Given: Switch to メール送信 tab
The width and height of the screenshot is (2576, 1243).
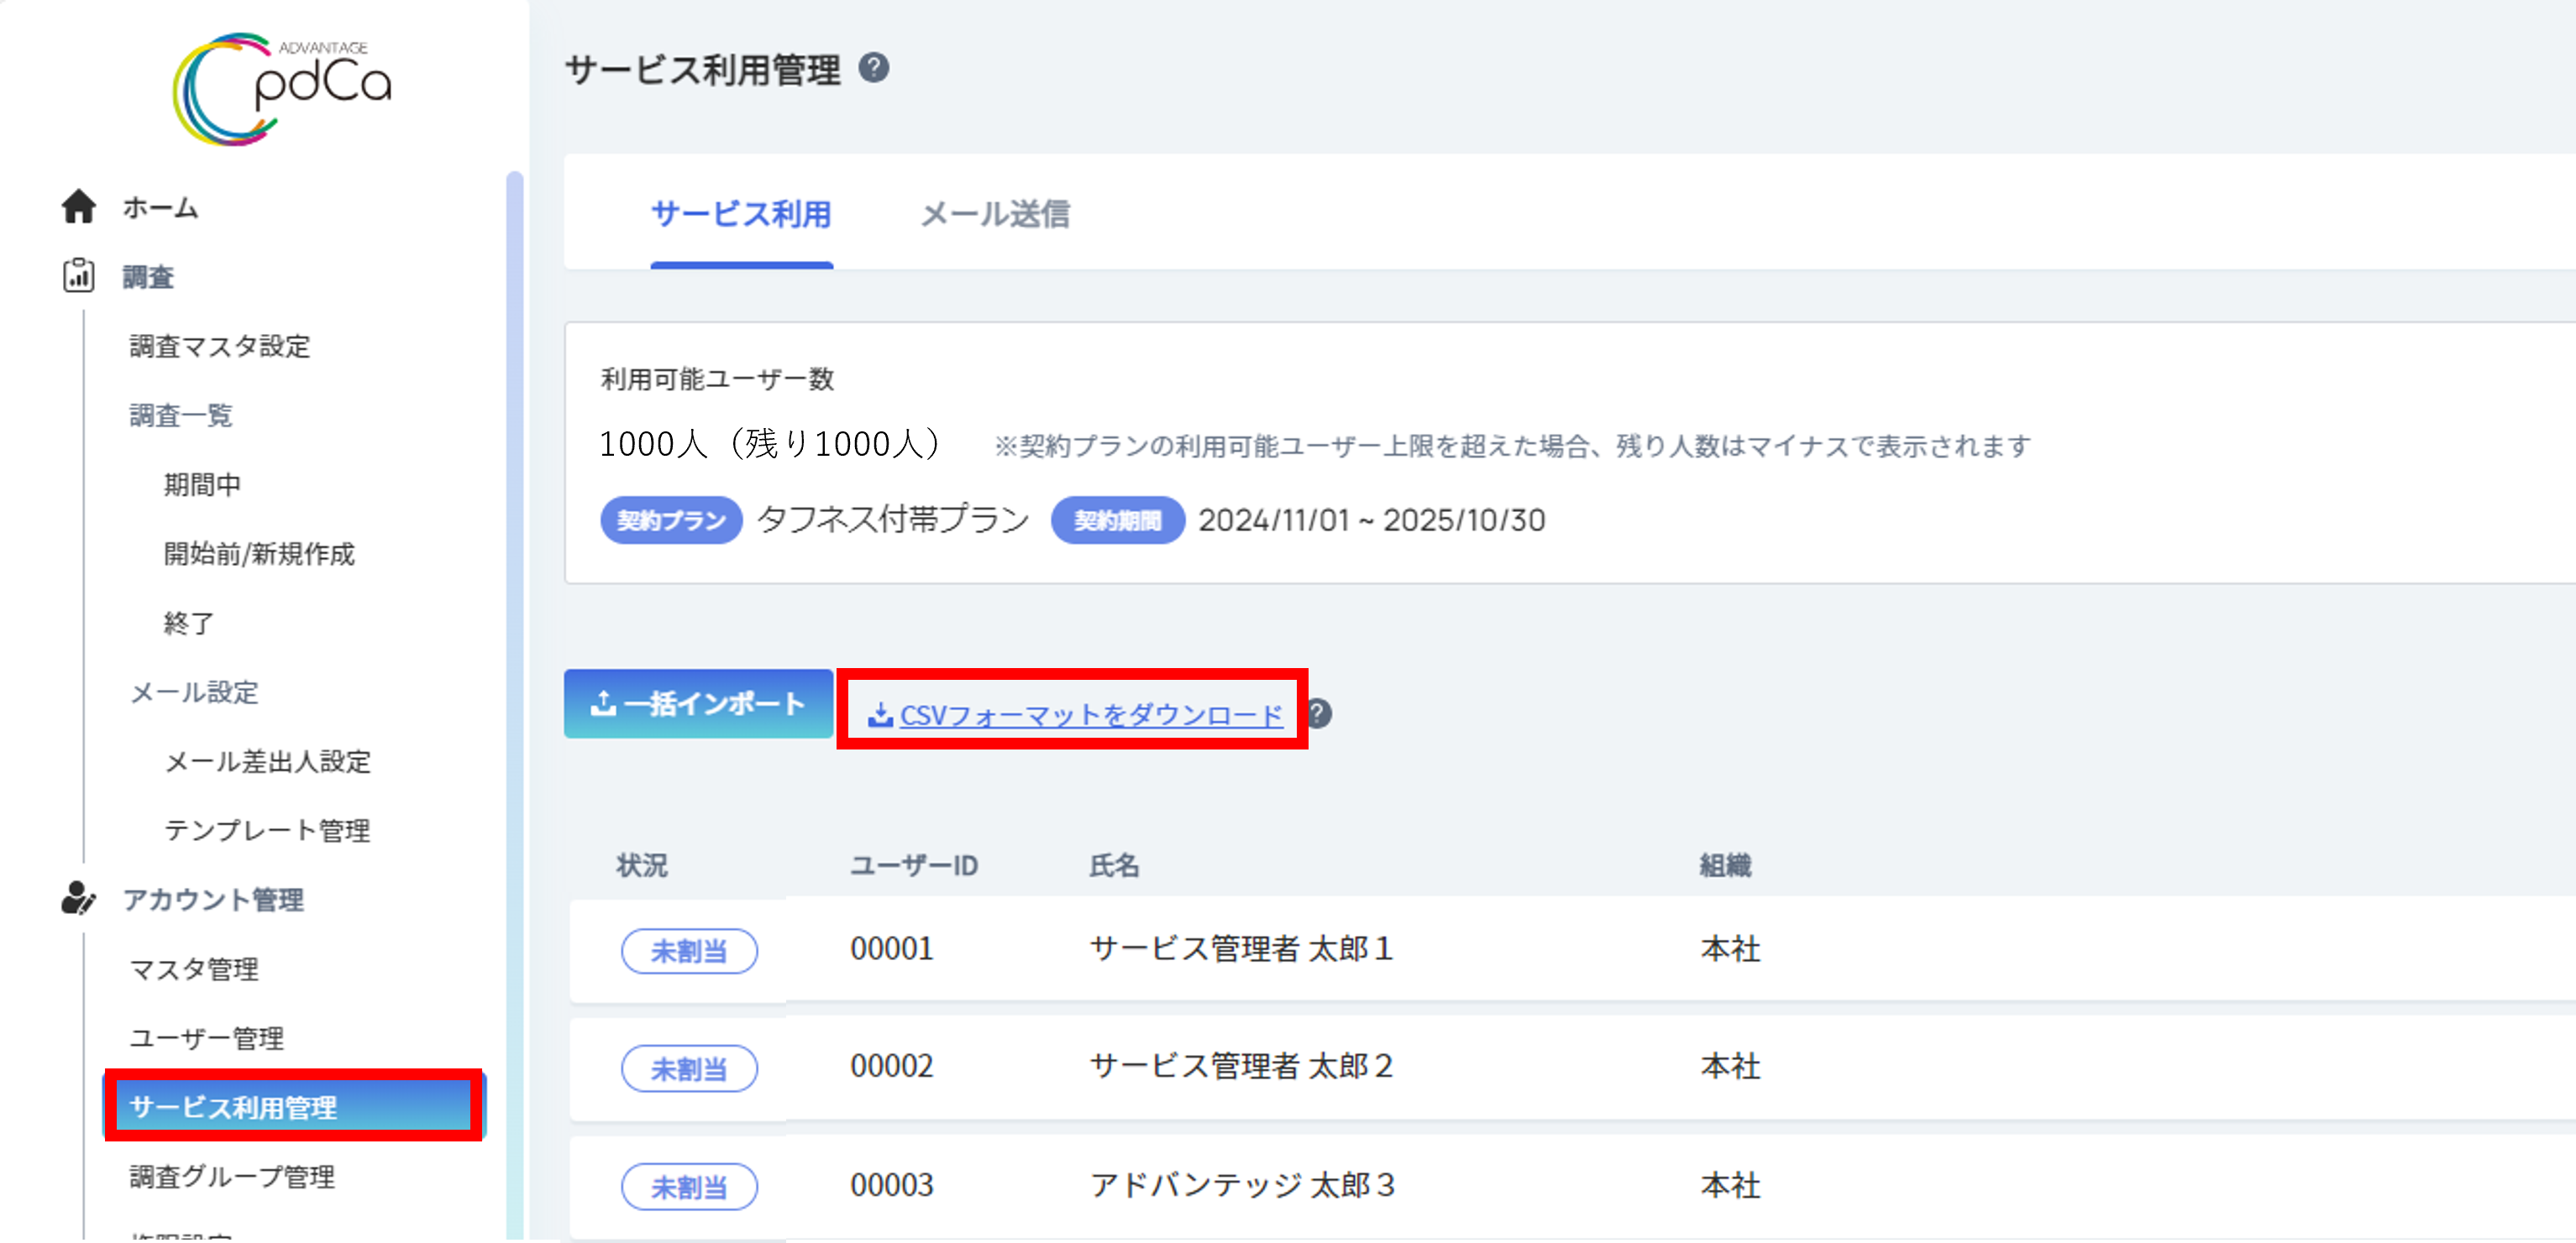Looking at the screenshot, I should [x=995, y=214].
